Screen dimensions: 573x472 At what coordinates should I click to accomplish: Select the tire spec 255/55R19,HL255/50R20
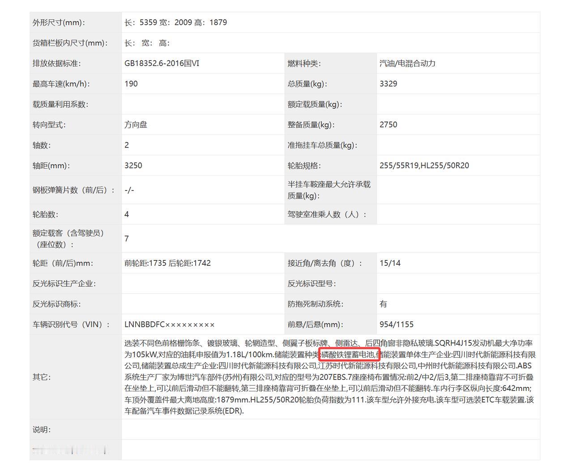click(x=424, y=166)
